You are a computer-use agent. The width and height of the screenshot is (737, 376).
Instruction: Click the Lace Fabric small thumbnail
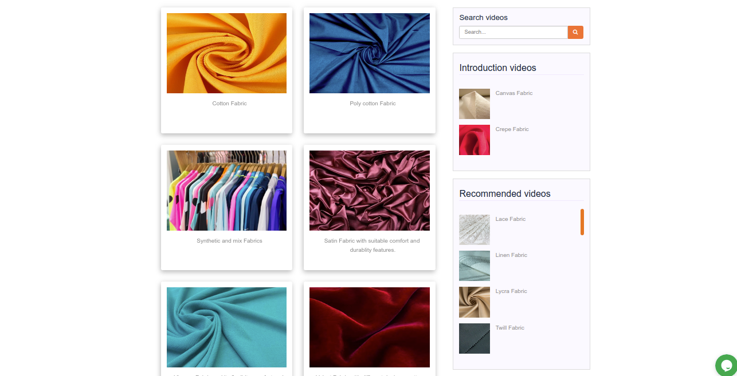pyautogui.click(x=475, y=229)
